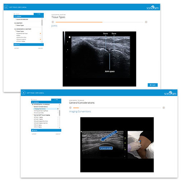The height and width of the screenshot is (181, 181).
Task: Click the search field in the Tissue Types window sidebar
Action: [x=24, y=14]
